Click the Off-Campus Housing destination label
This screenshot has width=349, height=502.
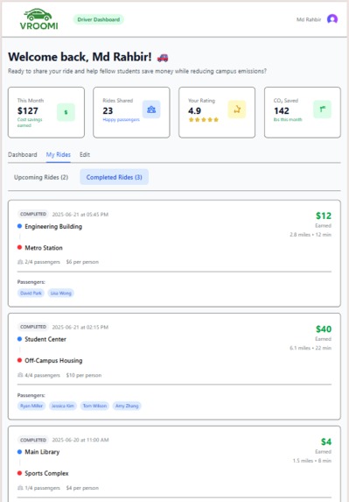pyautogui.click(x=53, y=360)
